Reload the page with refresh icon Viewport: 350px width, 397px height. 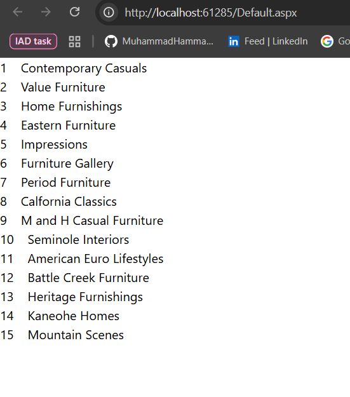[x=75, y=12]
